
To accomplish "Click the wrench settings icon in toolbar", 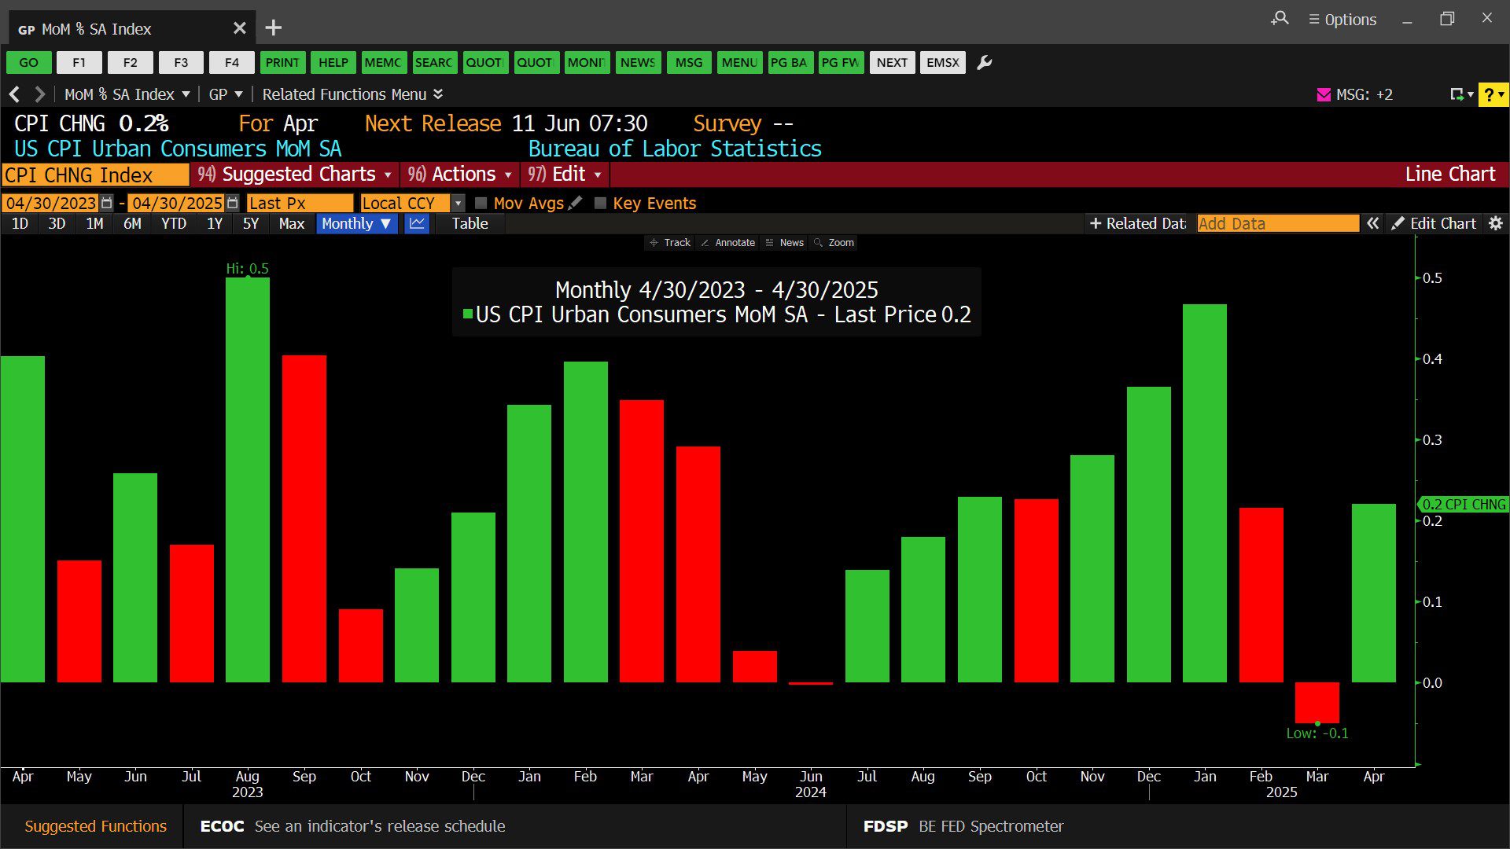I will [x=984, y=63].
